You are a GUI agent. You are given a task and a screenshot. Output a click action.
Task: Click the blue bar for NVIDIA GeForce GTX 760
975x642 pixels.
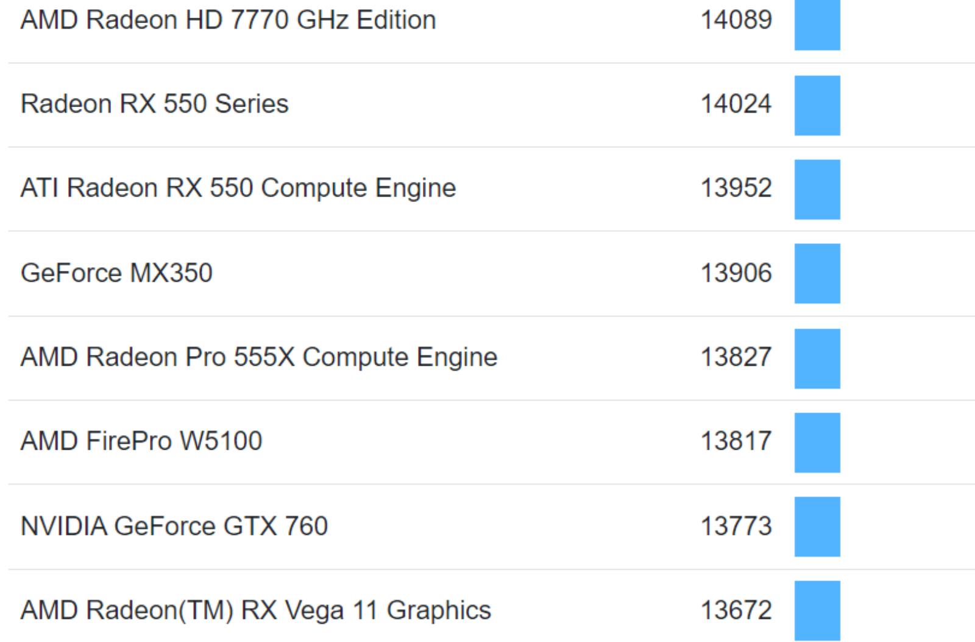tap(817, 526)
